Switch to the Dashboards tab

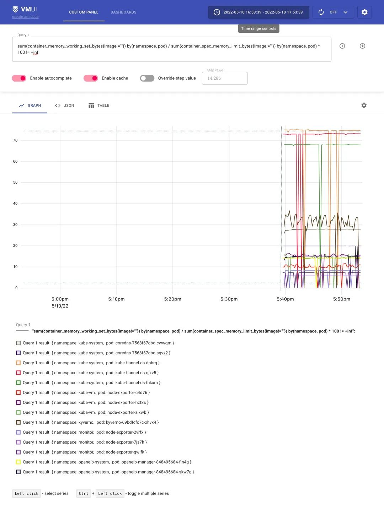(x=123, y=12)
